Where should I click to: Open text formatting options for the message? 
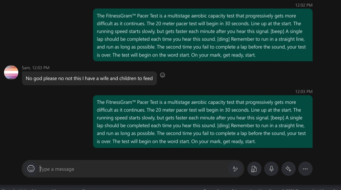pos(235,169)
